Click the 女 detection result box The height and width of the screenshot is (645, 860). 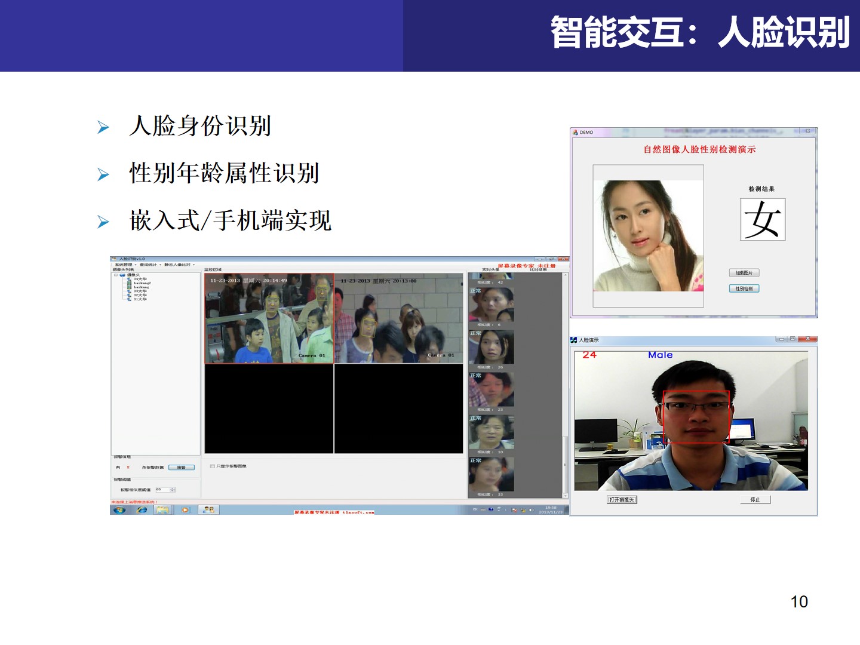point(763,220)
